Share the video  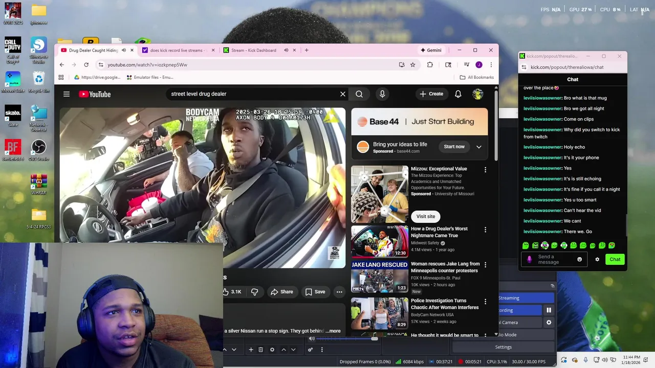(x=282, y=292)
